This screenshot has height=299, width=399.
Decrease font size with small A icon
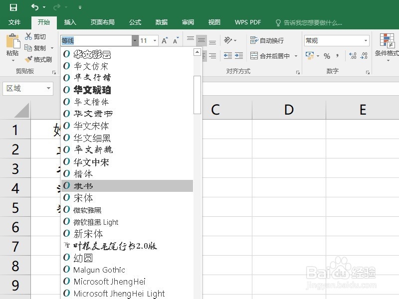(x=176, y=40)
